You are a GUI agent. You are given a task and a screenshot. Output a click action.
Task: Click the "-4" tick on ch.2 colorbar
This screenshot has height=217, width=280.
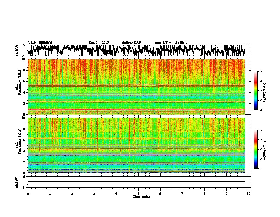pos(261,140)
